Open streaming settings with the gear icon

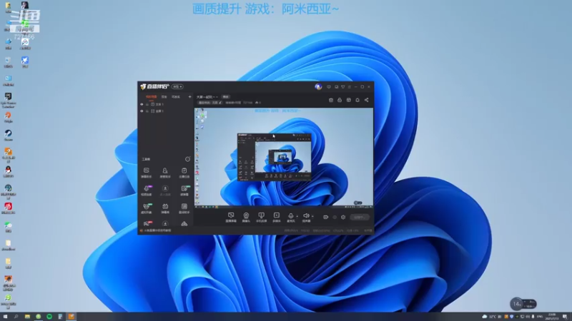[343, 218]
